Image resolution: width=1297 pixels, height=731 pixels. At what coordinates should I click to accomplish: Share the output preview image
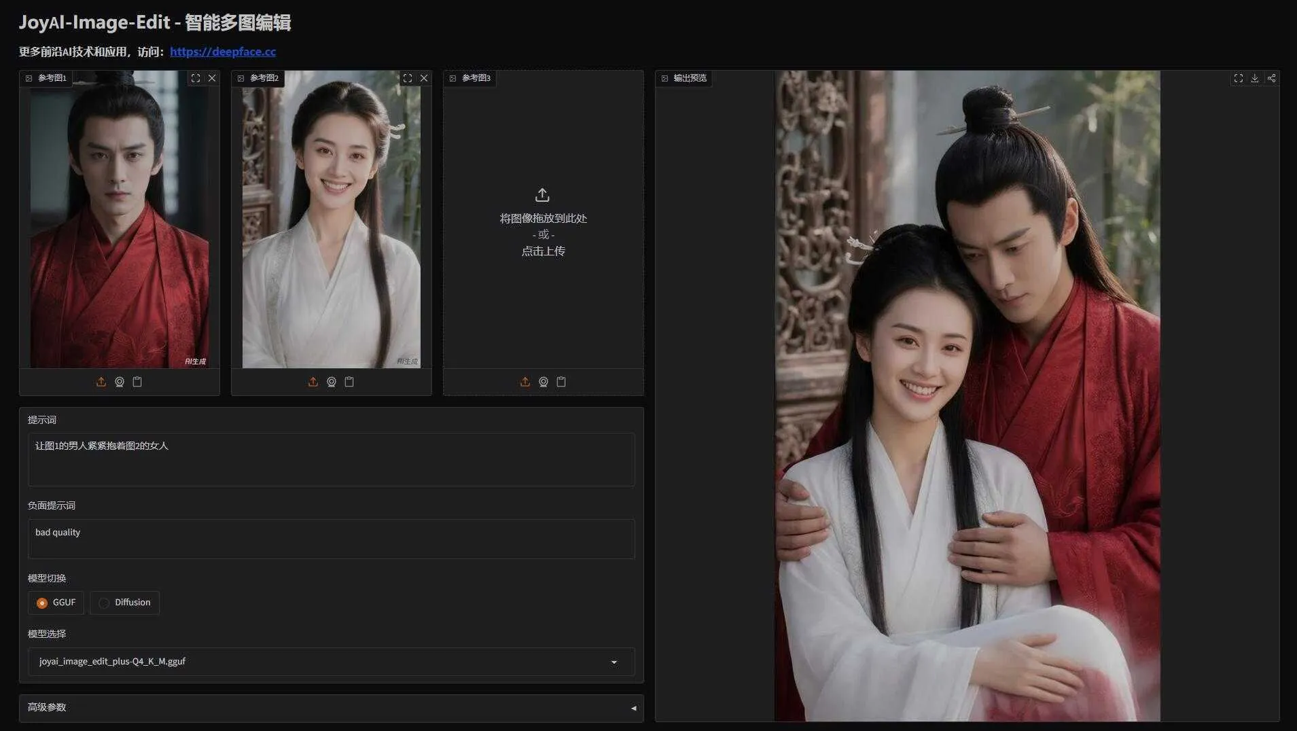click(x=1272, y=78)
